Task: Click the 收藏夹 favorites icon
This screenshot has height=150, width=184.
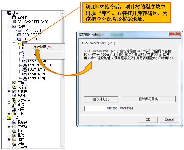Action: 14,122
